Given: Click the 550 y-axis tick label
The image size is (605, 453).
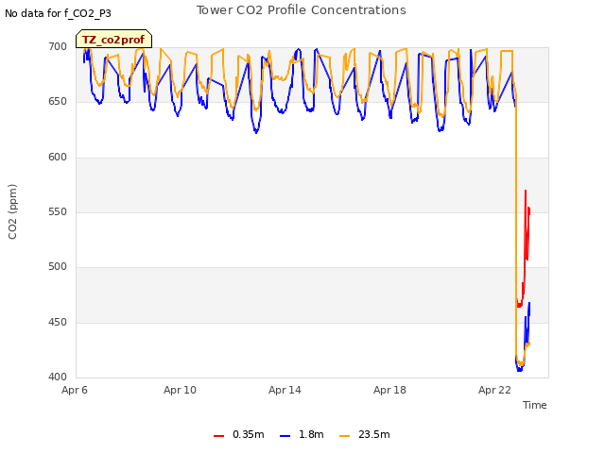Looking at the screenshot, I should click(x=58, y=211).
